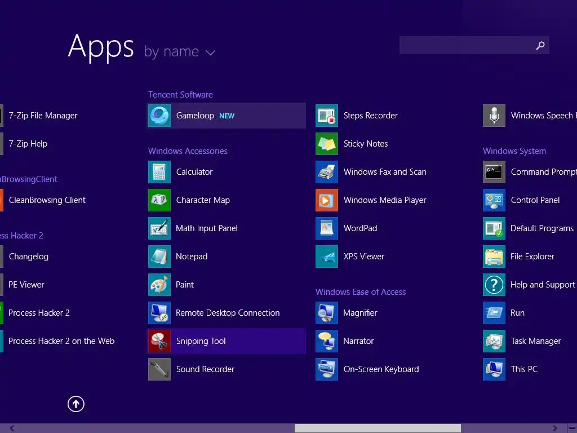
Task: Click the Snipping Tool scissors icon
Action: coord(159,341)
